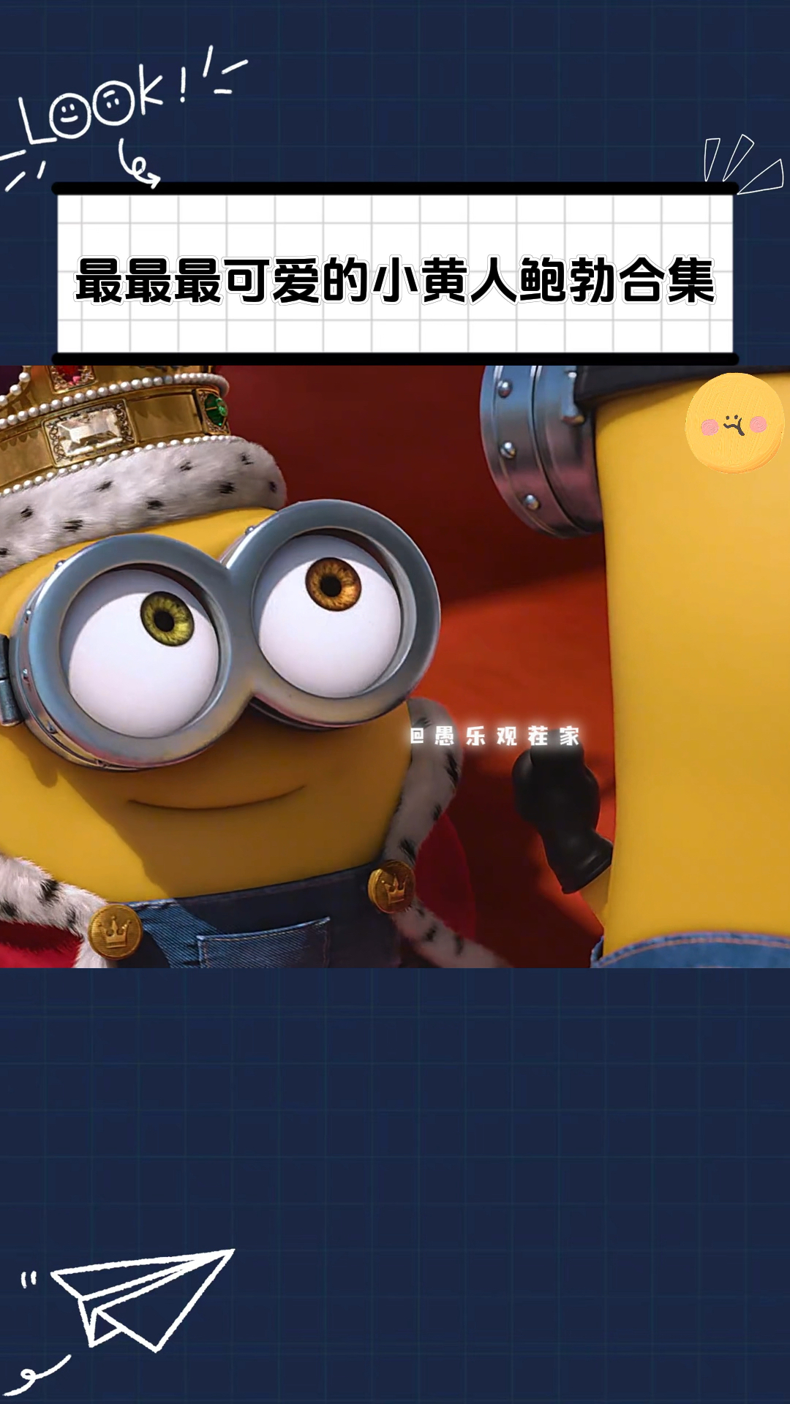
Task: Click the @愚乐观茬家 watermark text
Action: pyautogui.click(x=495, y=736)
